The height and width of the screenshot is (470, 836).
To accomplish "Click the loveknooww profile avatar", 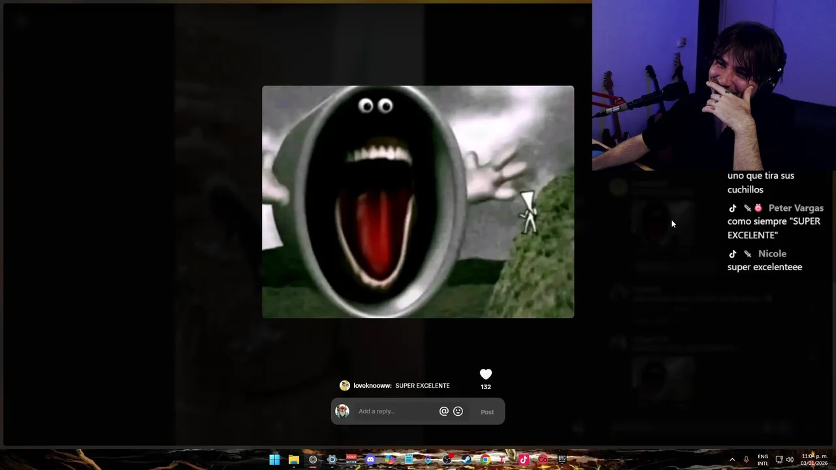I will (x=345, y=386).
